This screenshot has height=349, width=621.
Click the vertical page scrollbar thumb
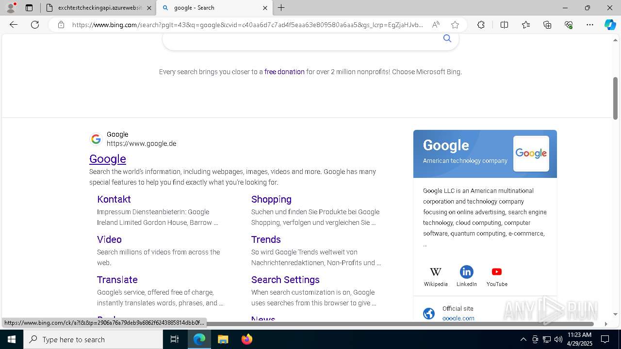point(615,98)
